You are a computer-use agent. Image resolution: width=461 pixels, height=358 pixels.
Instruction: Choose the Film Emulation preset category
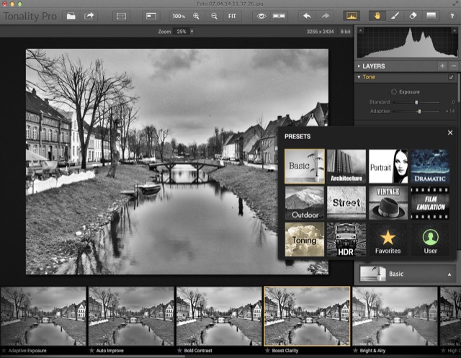coord(430,203)
